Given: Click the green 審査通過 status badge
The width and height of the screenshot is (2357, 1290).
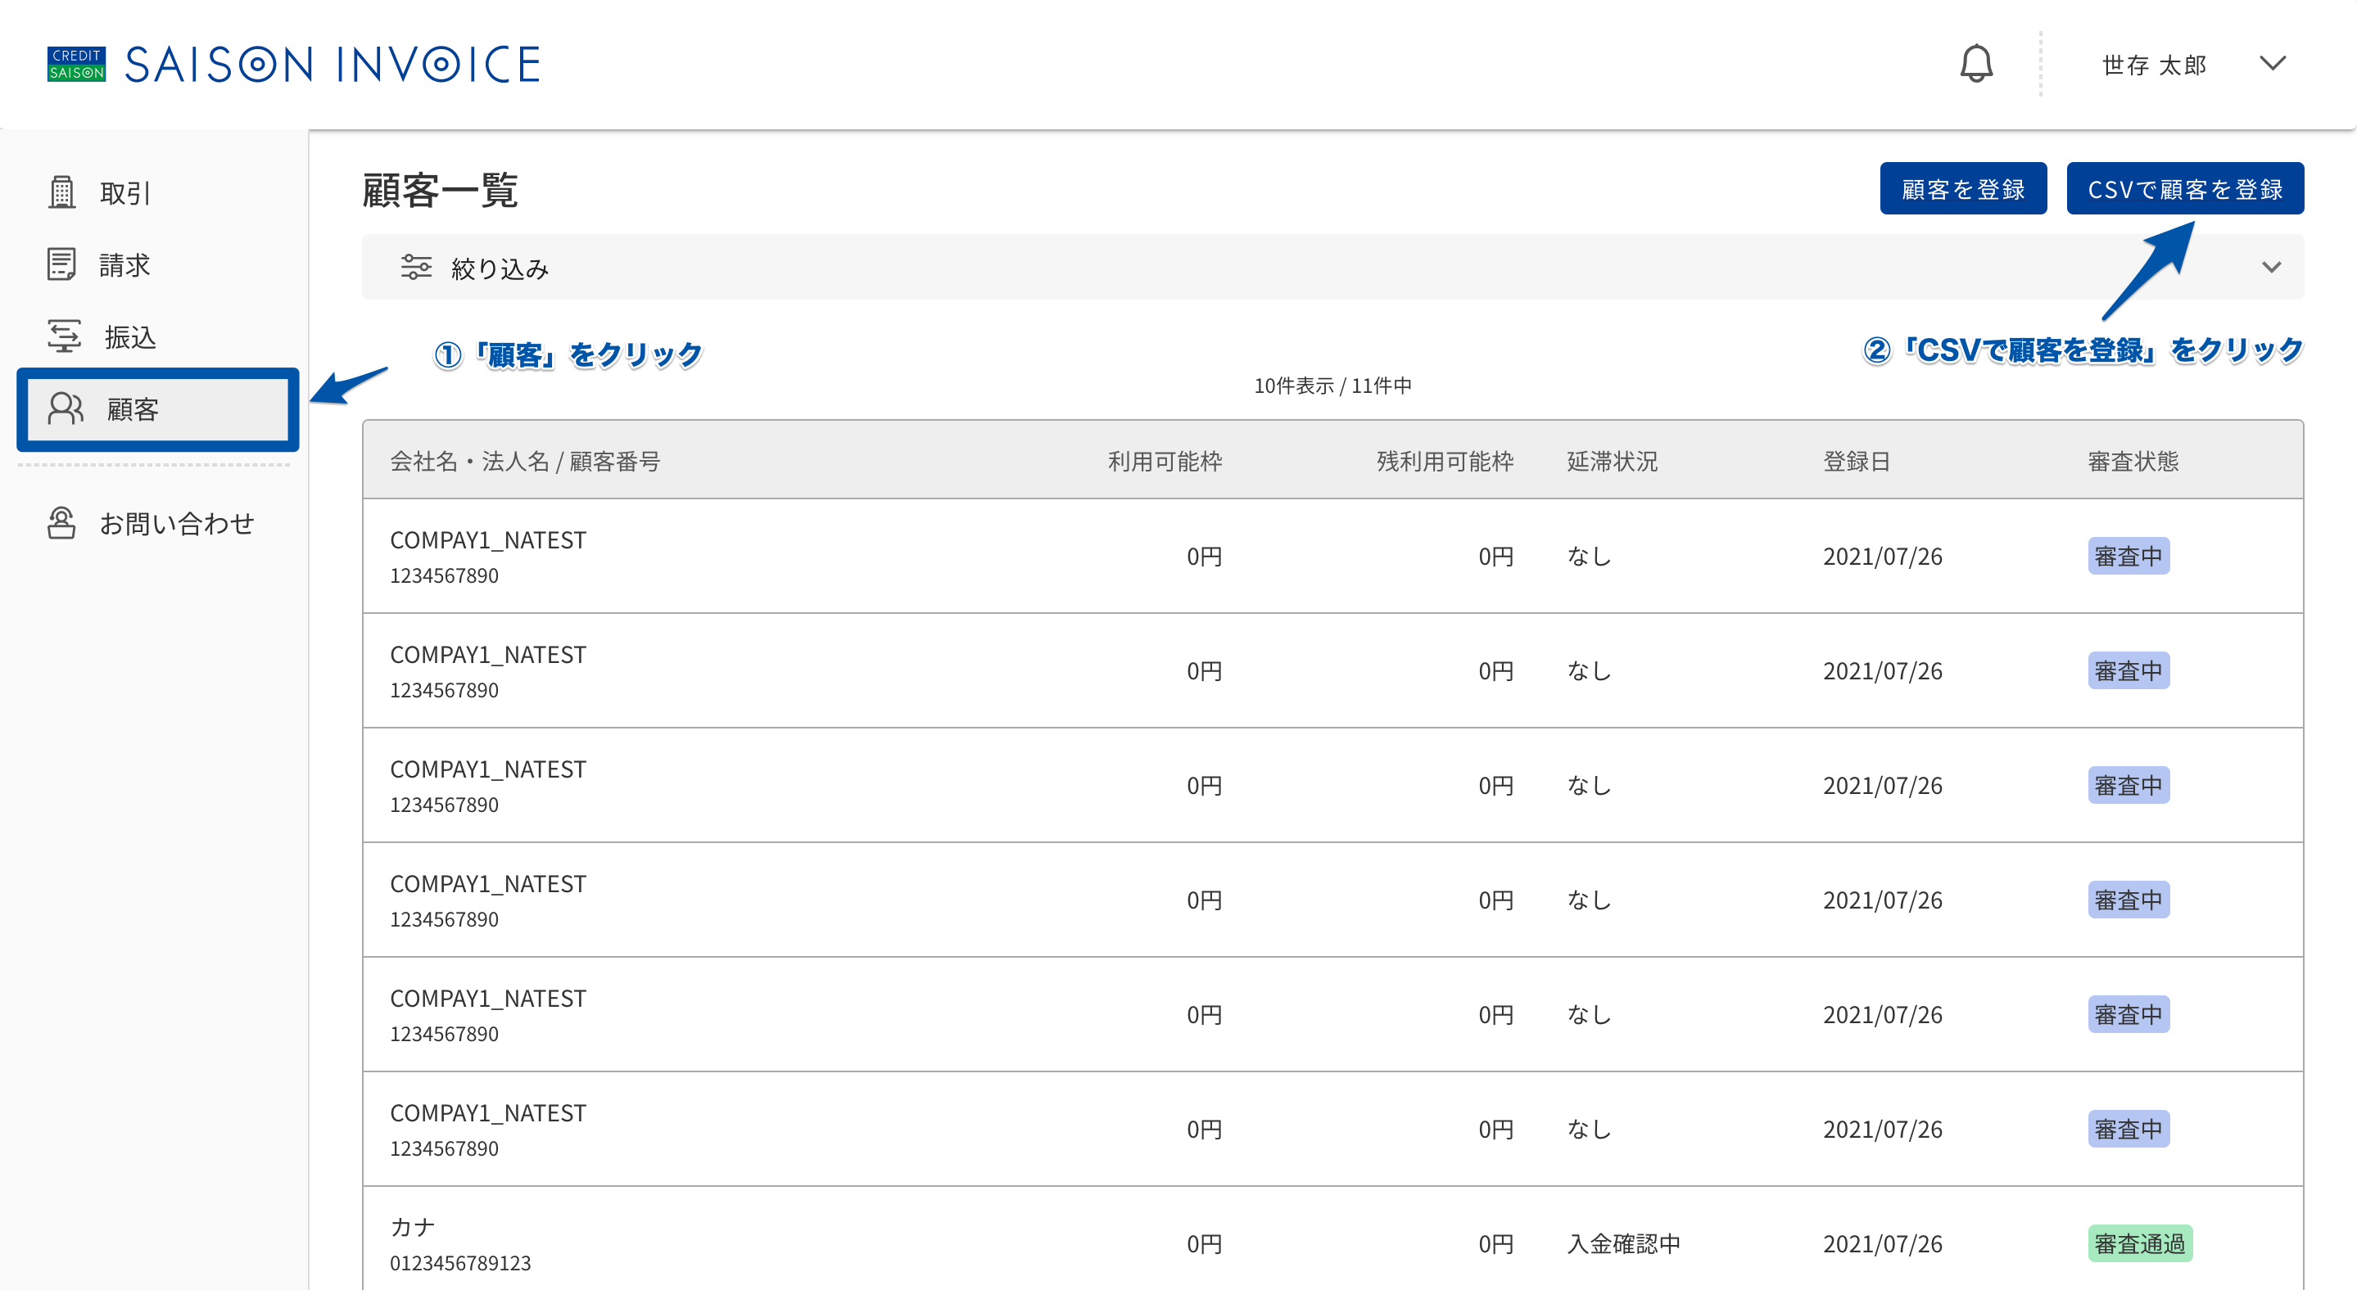Looking at the screenshot, I should coord(2139,1243).
